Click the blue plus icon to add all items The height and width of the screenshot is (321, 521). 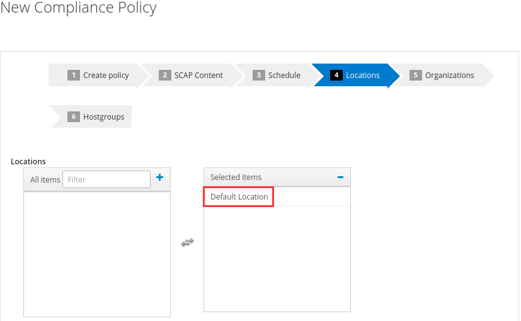coord(159,177)
